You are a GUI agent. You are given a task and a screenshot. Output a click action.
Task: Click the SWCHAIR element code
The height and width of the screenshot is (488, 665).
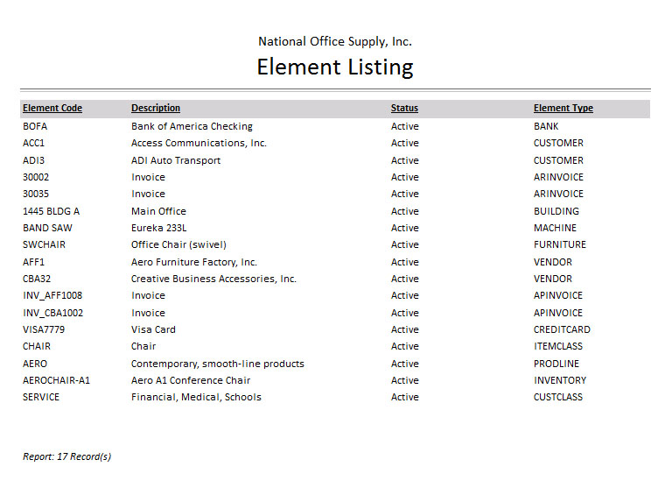(x=44, y=244)
